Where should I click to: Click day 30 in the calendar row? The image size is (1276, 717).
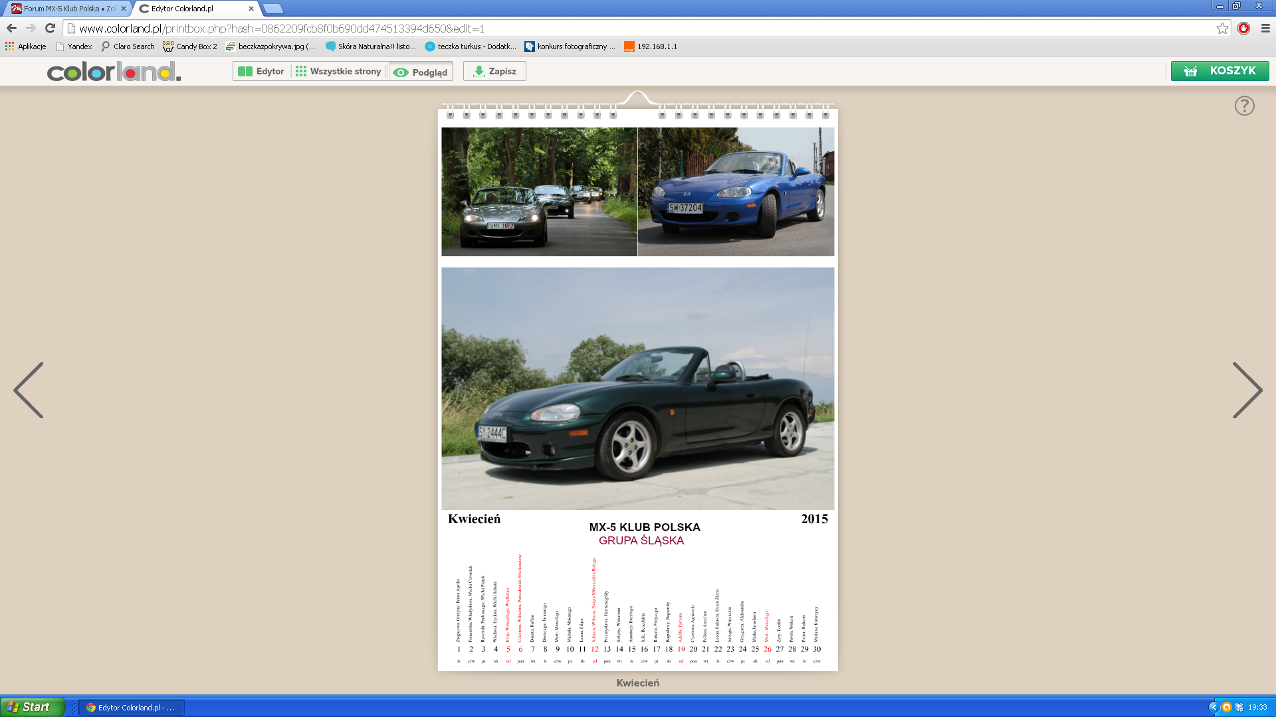point(817,649)
